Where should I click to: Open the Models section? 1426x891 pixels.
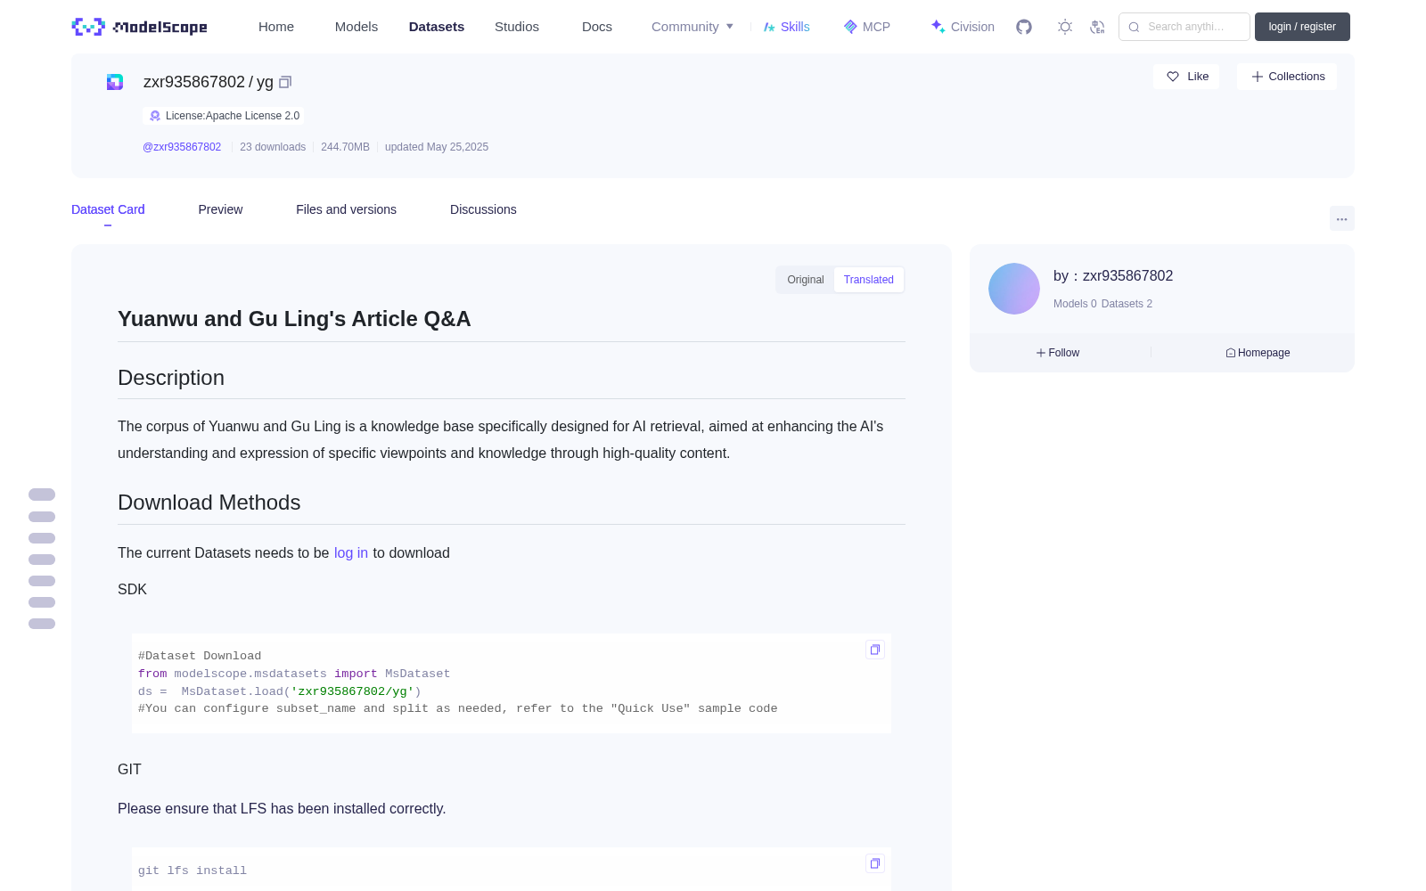tap(356, 27)
